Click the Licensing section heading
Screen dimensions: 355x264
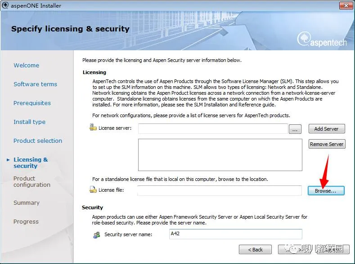94,72
